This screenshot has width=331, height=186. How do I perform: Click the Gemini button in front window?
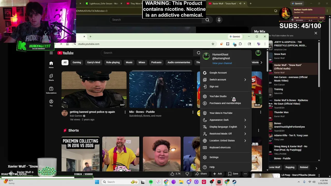pos(235,36)
